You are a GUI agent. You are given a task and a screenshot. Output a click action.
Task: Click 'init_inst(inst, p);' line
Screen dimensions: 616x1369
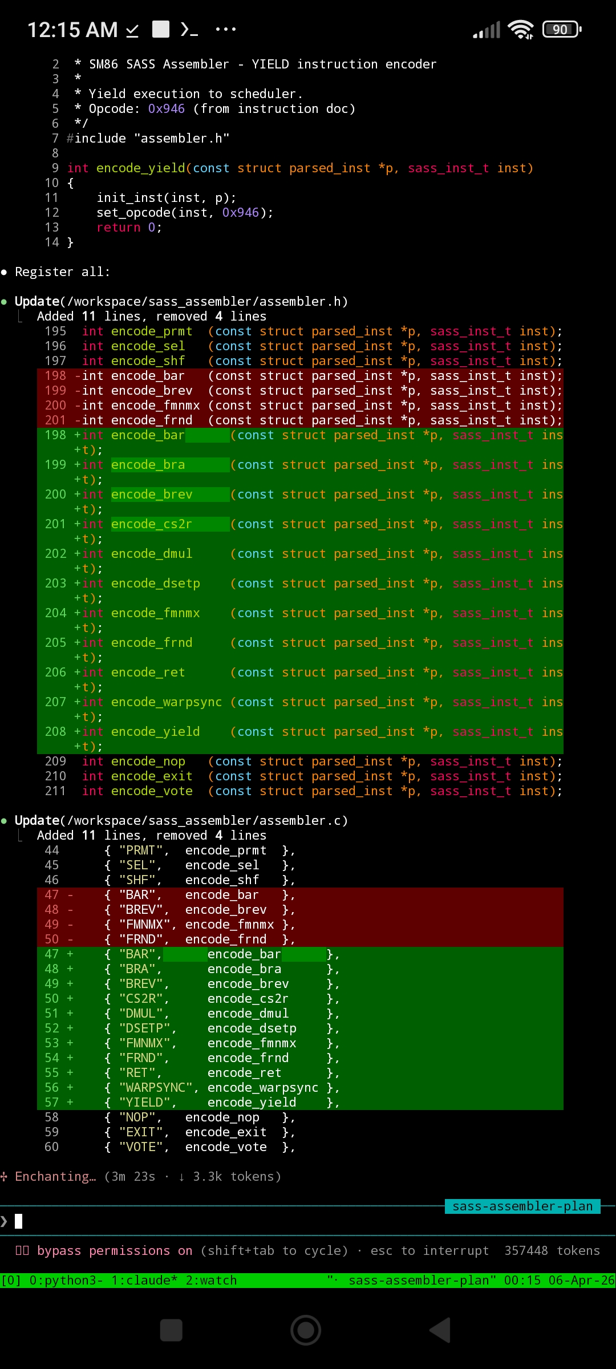pyautogui.click(x=167, y=197)
